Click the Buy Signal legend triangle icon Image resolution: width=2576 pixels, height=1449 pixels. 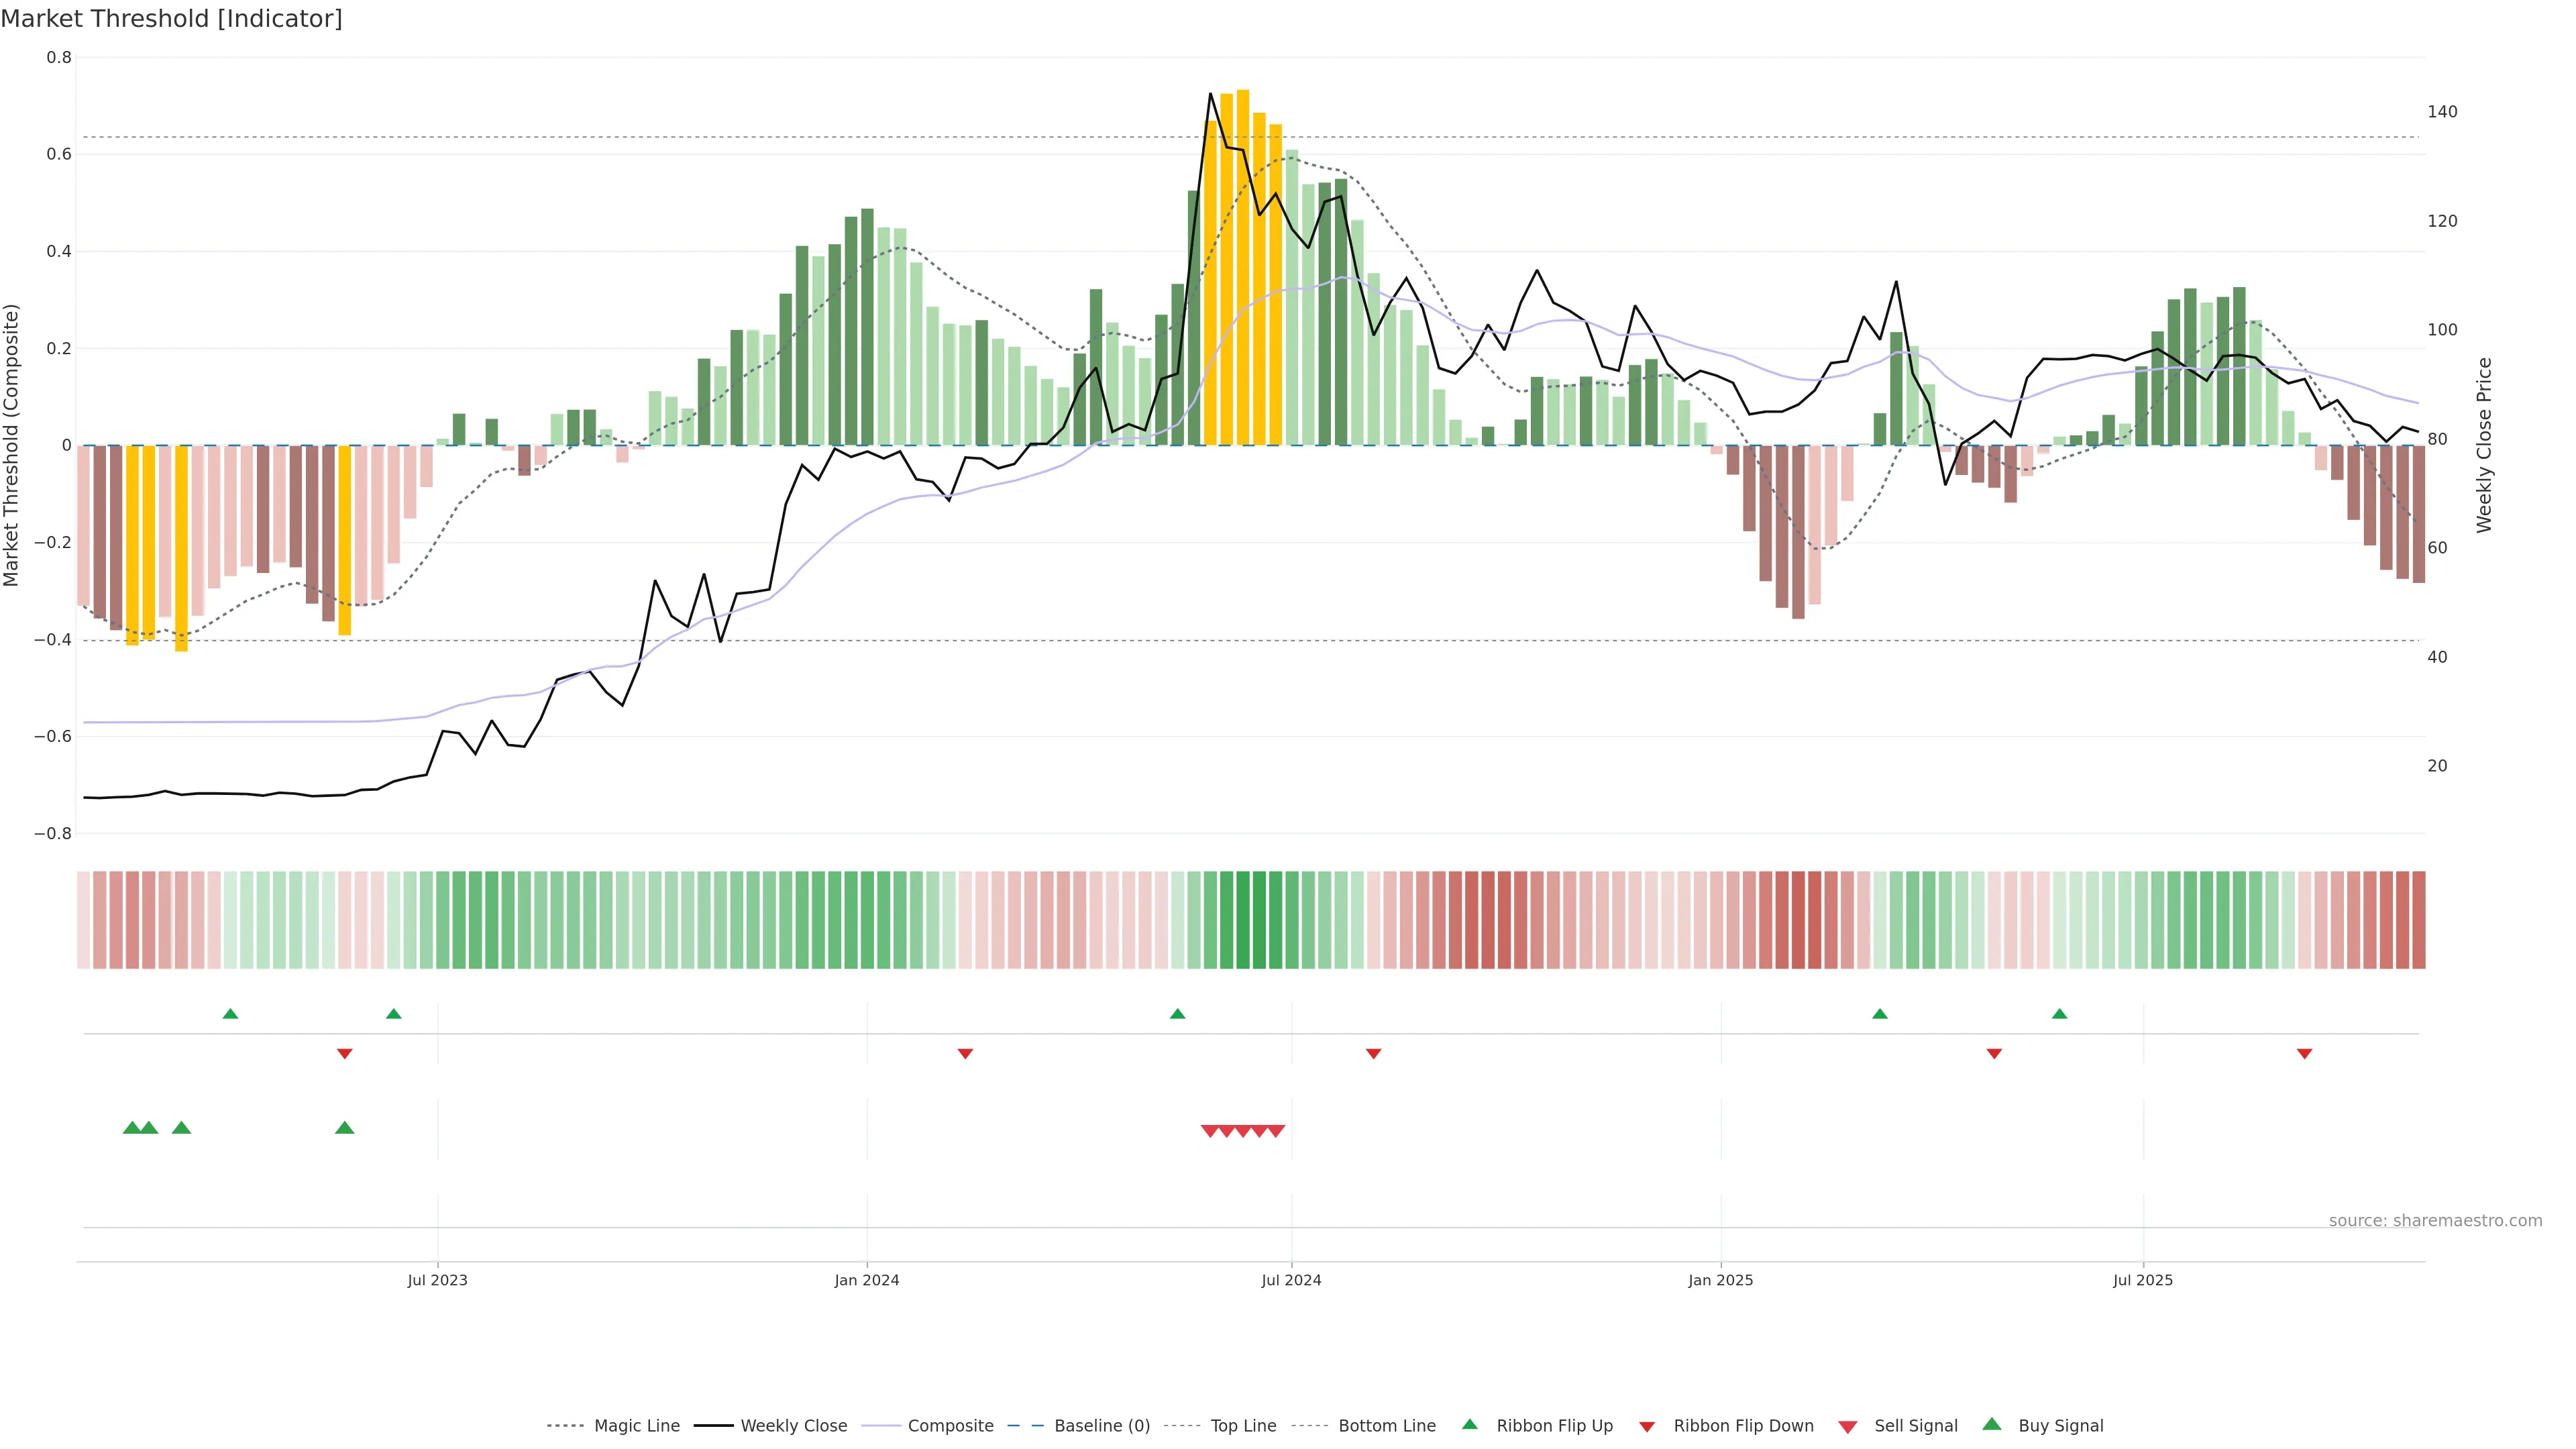(x=1992, y=1424)
